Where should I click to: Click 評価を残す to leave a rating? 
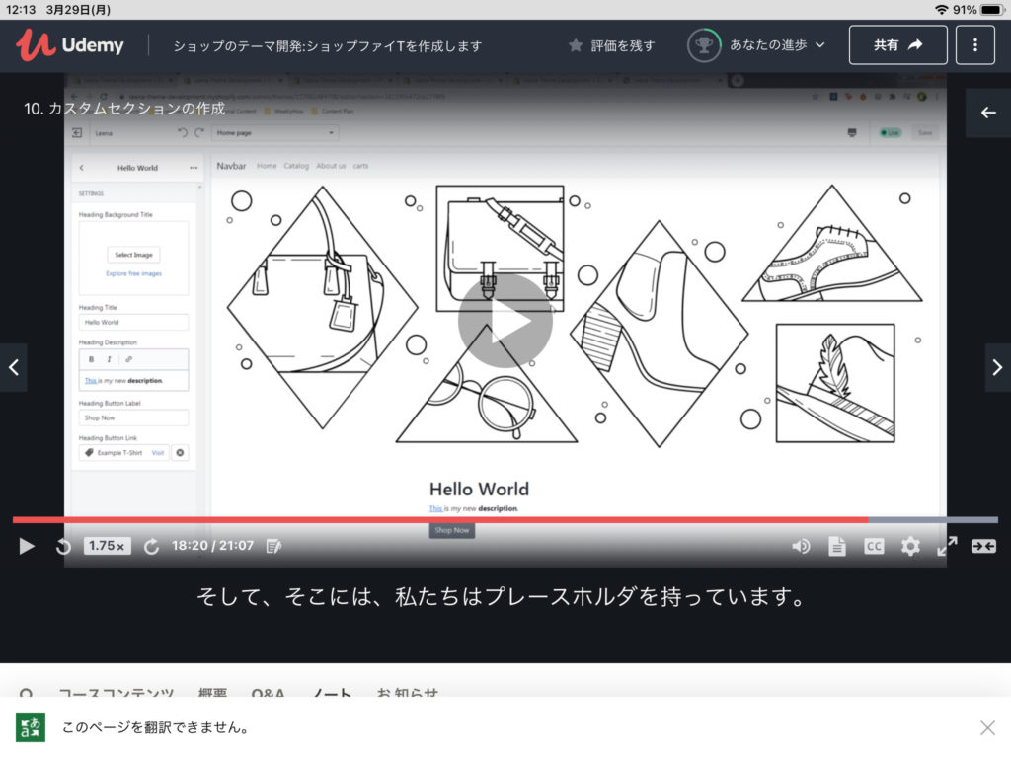611,45
